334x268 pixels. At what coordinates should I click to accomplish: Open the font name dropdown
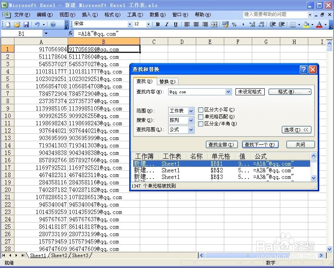(x=130, y=25)
